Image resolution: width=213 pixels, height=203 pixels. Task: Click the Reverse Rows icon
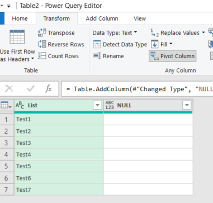point(42,44)
